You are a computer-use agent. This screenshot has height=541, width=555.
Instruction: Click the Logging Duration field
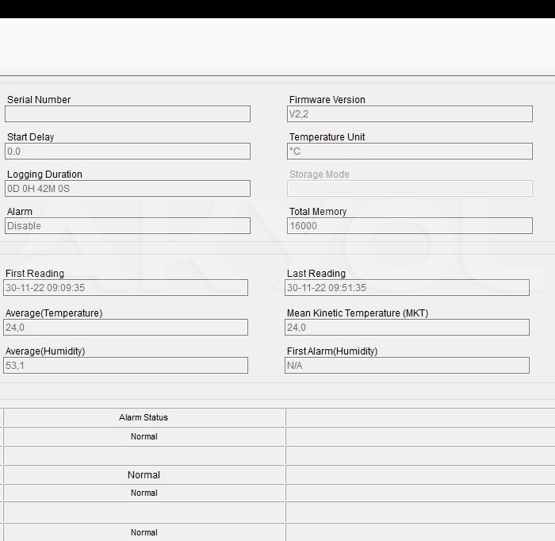128,189
